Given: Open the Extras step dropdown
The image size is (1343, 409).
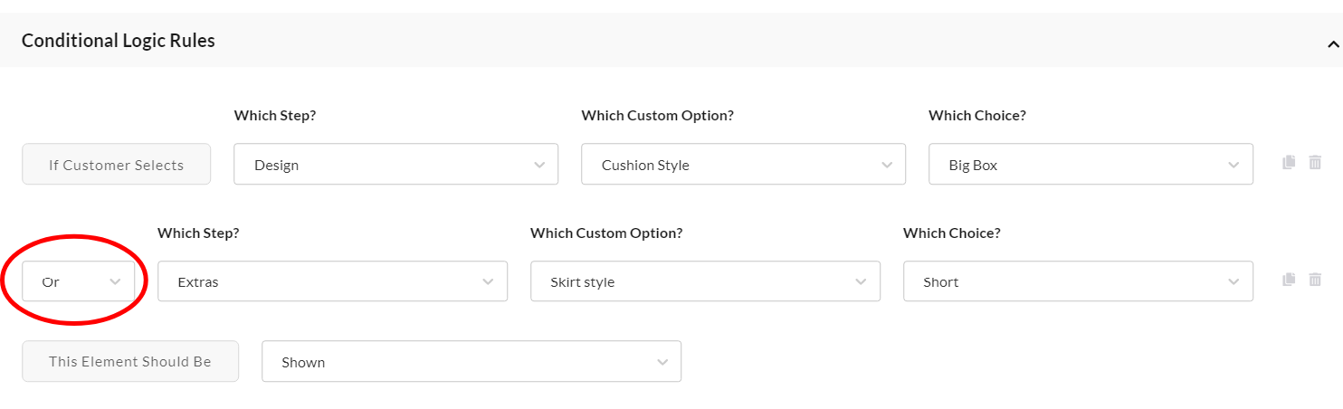Looking at the screenshot, I should click(x=332, y=281).
